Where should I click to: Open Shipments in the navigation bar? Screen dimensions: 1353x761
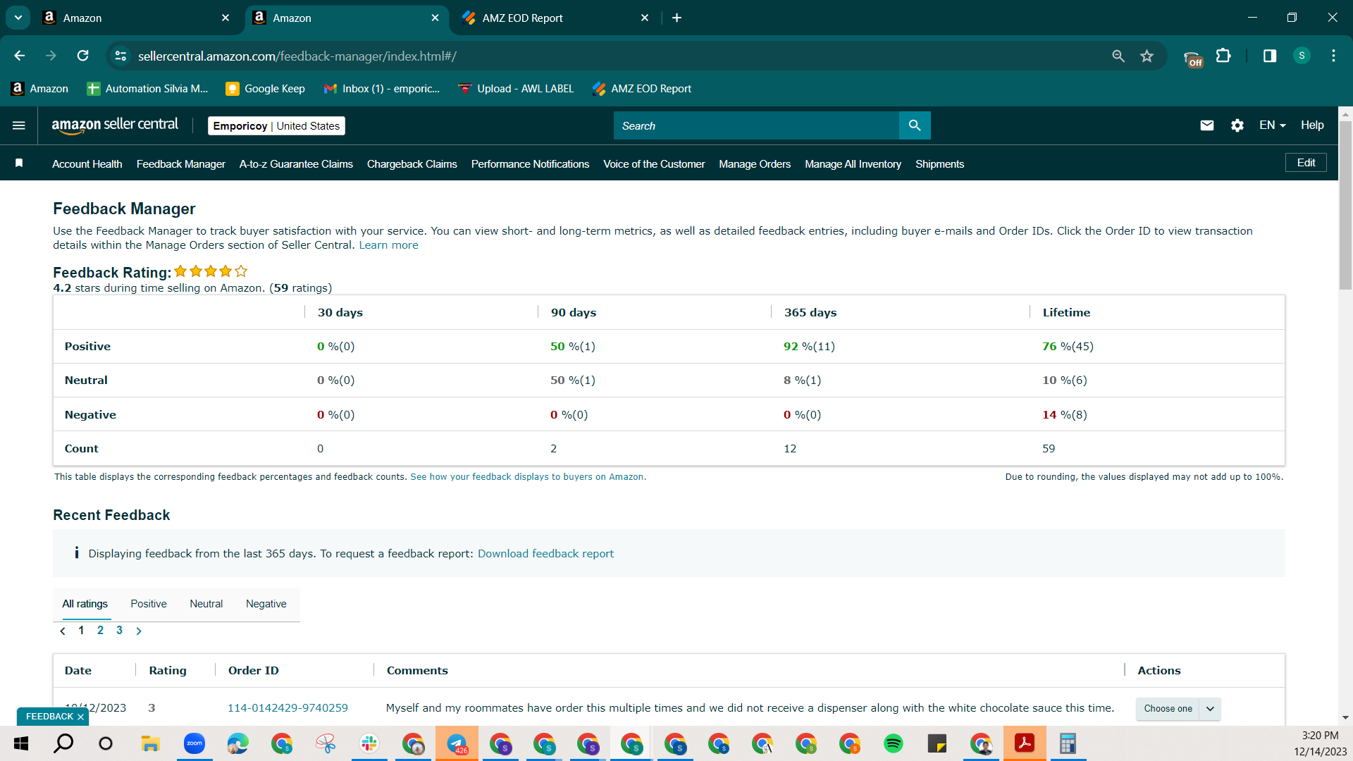tap(940, 163)
